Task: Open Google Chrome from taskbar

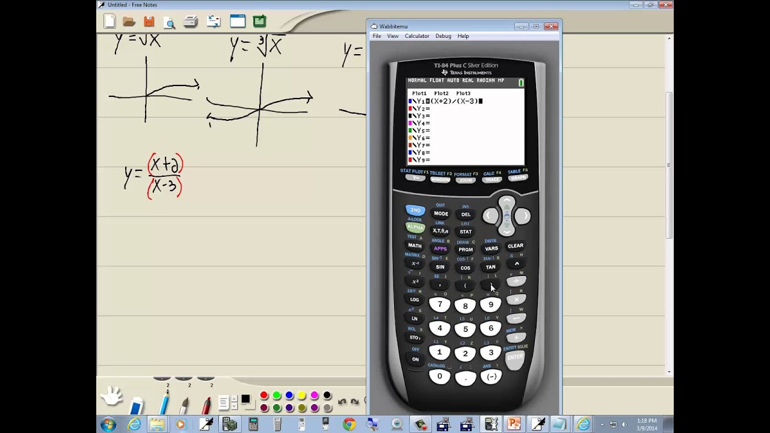Action: pos(349,425)
